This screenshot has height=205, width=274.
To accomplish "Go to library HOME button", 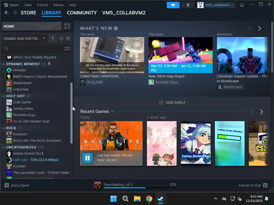I will click(32, 26).
